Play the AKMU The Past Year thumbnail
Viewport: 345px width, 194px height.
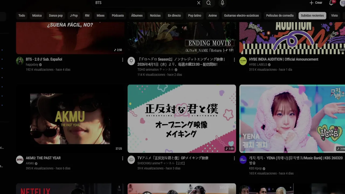(70, 119)
